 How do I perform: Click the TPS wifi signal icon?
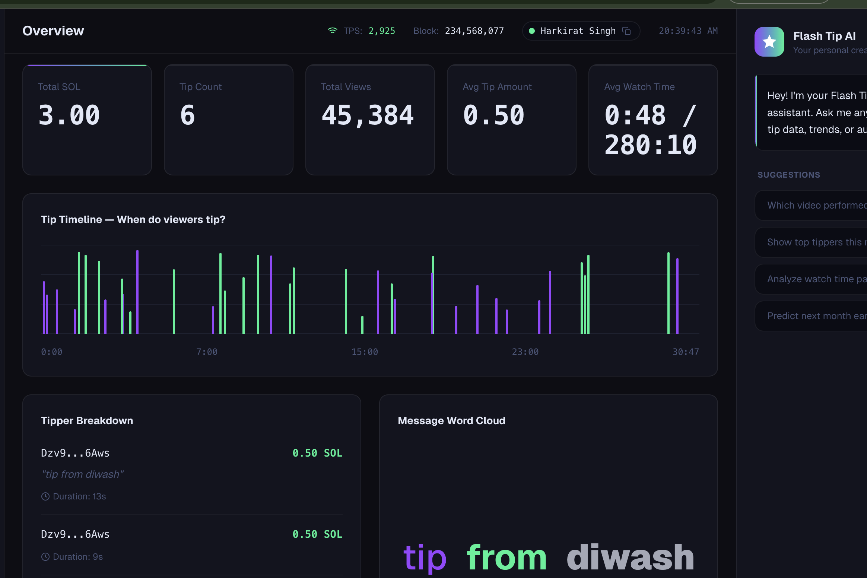coord(332,31)
